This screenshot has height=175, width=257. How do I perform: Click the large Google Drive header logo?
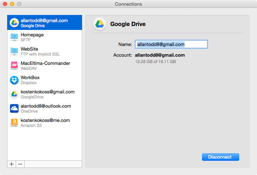click(x=100, y=24)
